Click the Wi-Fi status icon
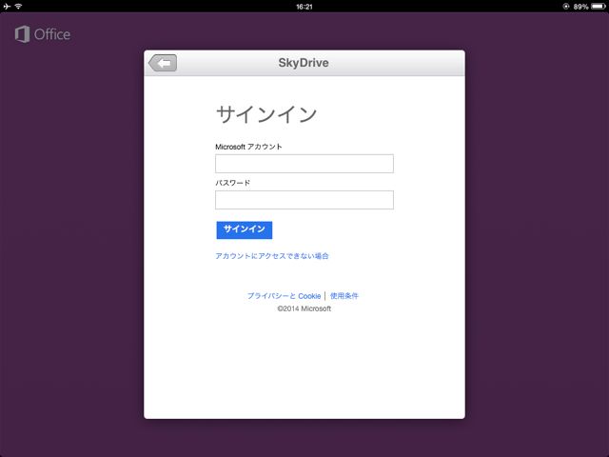 tap(18, 7)
